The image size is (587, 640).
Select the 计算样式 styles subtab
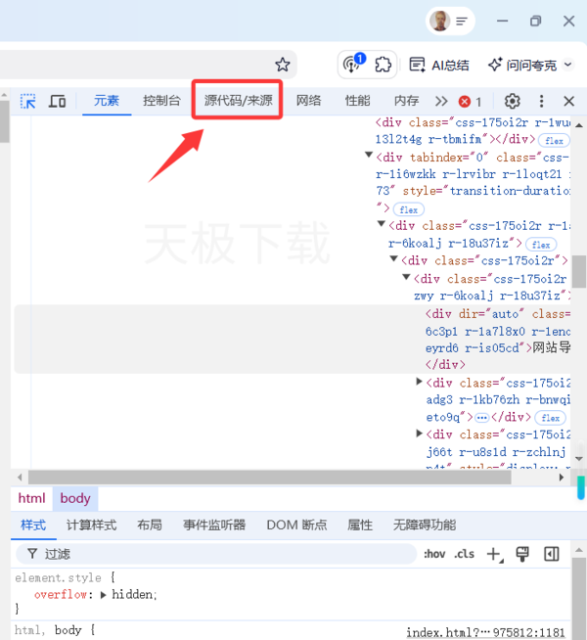[91, 525]
